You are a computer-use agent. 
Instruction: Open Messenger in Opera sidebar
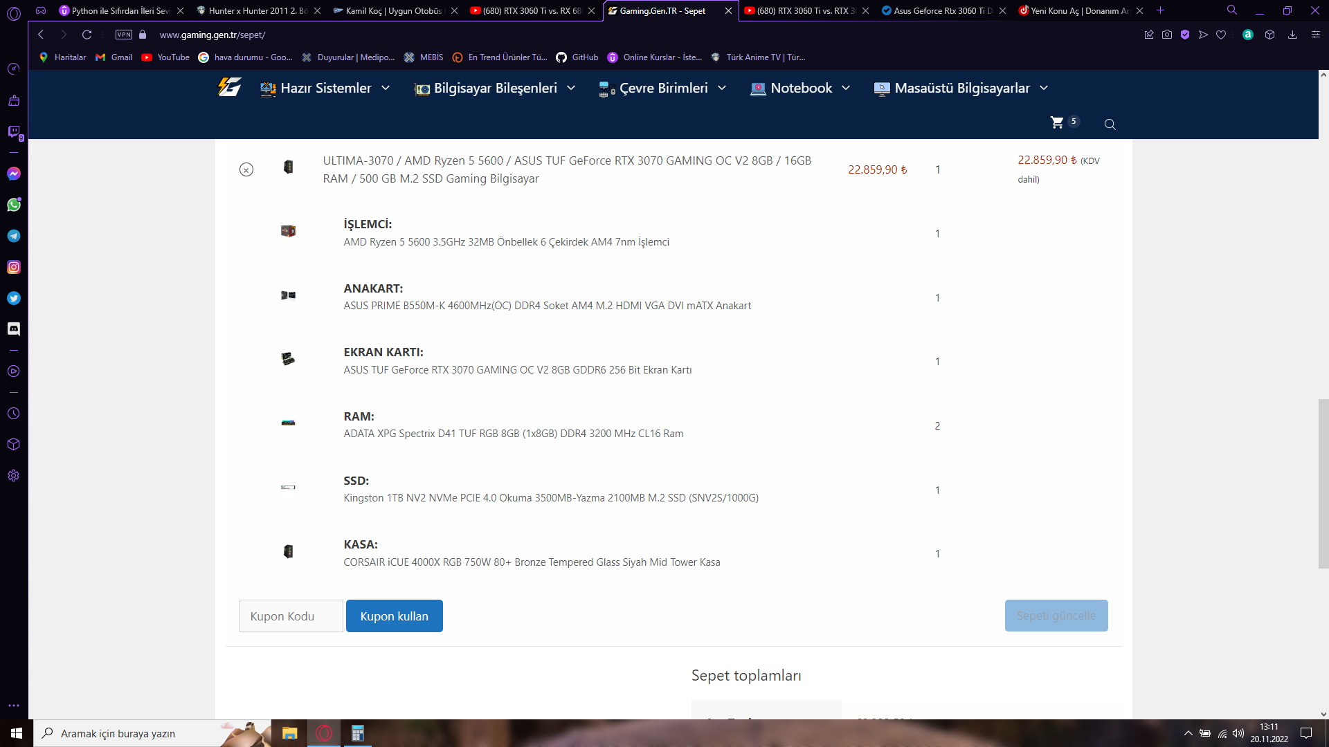pos(14,174)
